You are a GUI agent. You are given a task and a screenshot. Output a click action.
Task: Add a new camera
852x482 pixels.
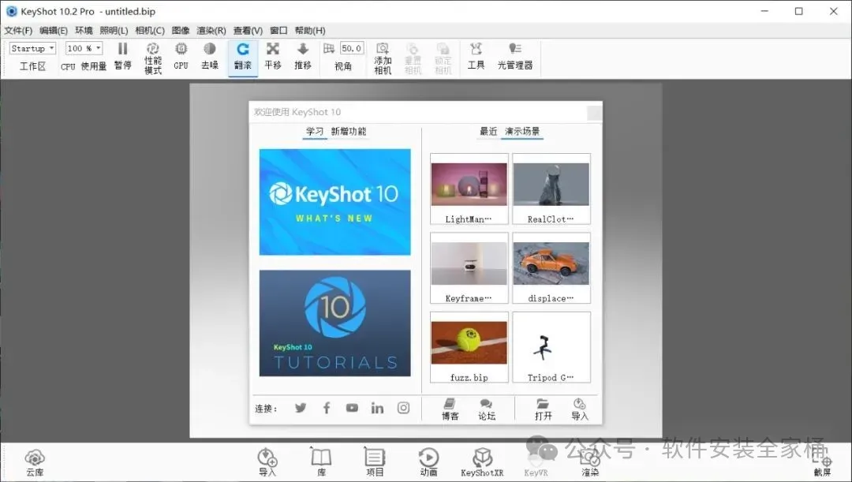pos(383,58)
